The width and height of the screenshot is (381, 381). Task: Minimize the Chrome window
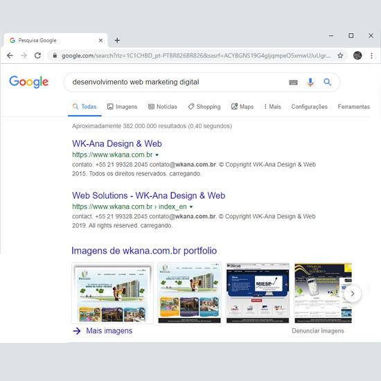point(331,36)
